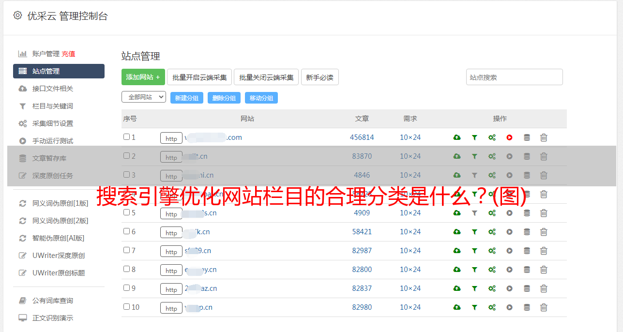Tick the checkbox for site 7
This screenshot has width=623, height=332.
click(126, 250)
